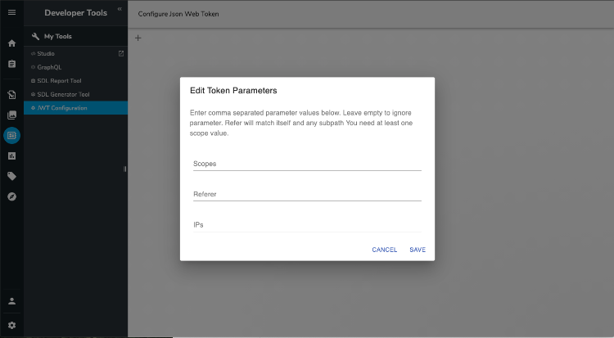The width and height of the screenshot is (614, 338).
Task: Open the settings gear icon
Action: coord(11,325)
